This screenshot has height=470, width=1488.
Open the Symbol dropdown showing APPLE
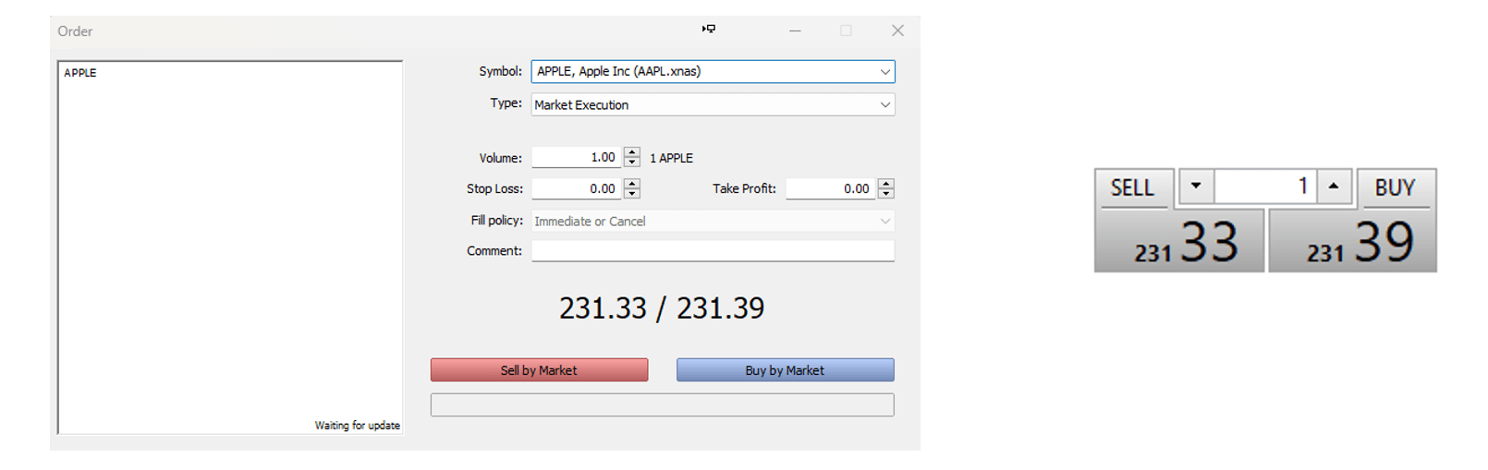[713, 71]
